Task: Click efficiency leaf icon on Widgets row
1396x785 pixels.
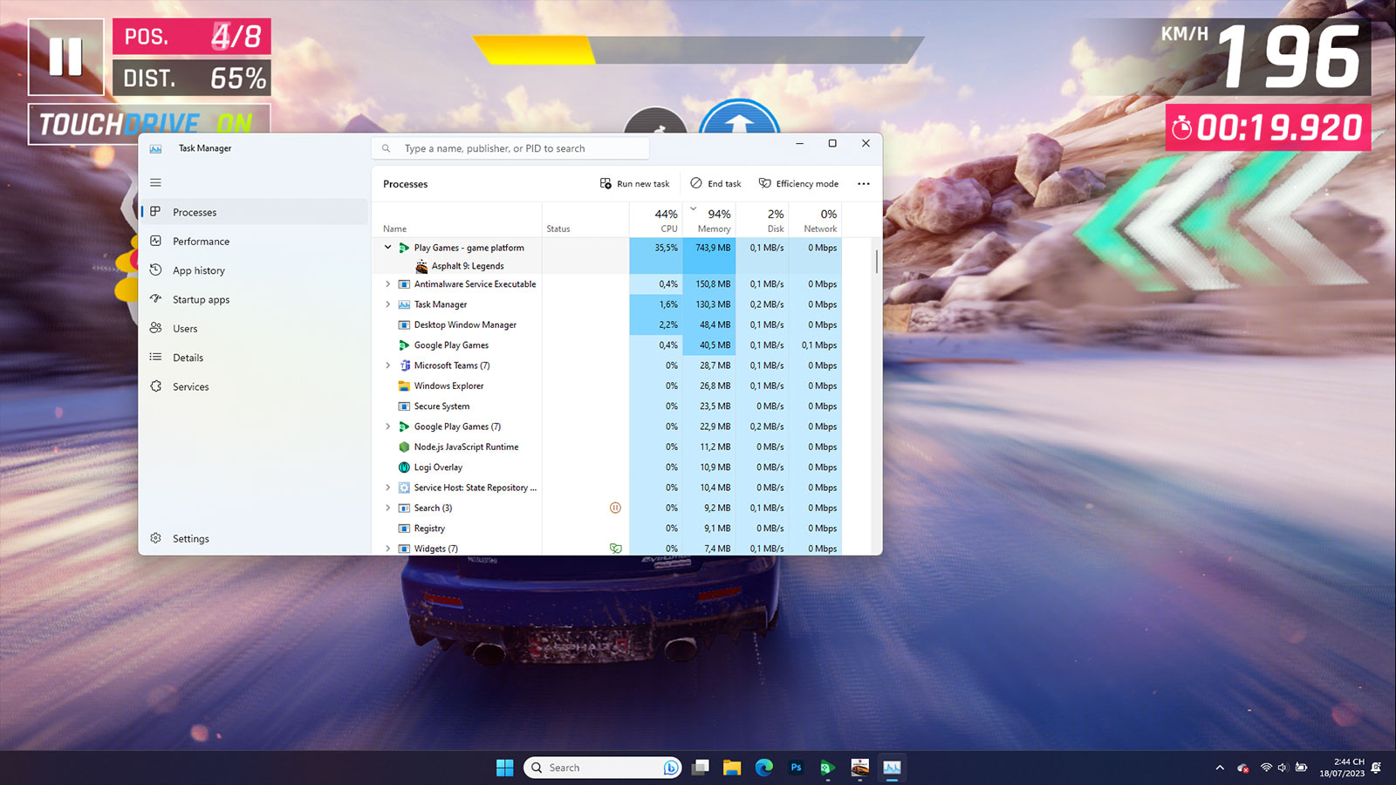Action: 615,549
